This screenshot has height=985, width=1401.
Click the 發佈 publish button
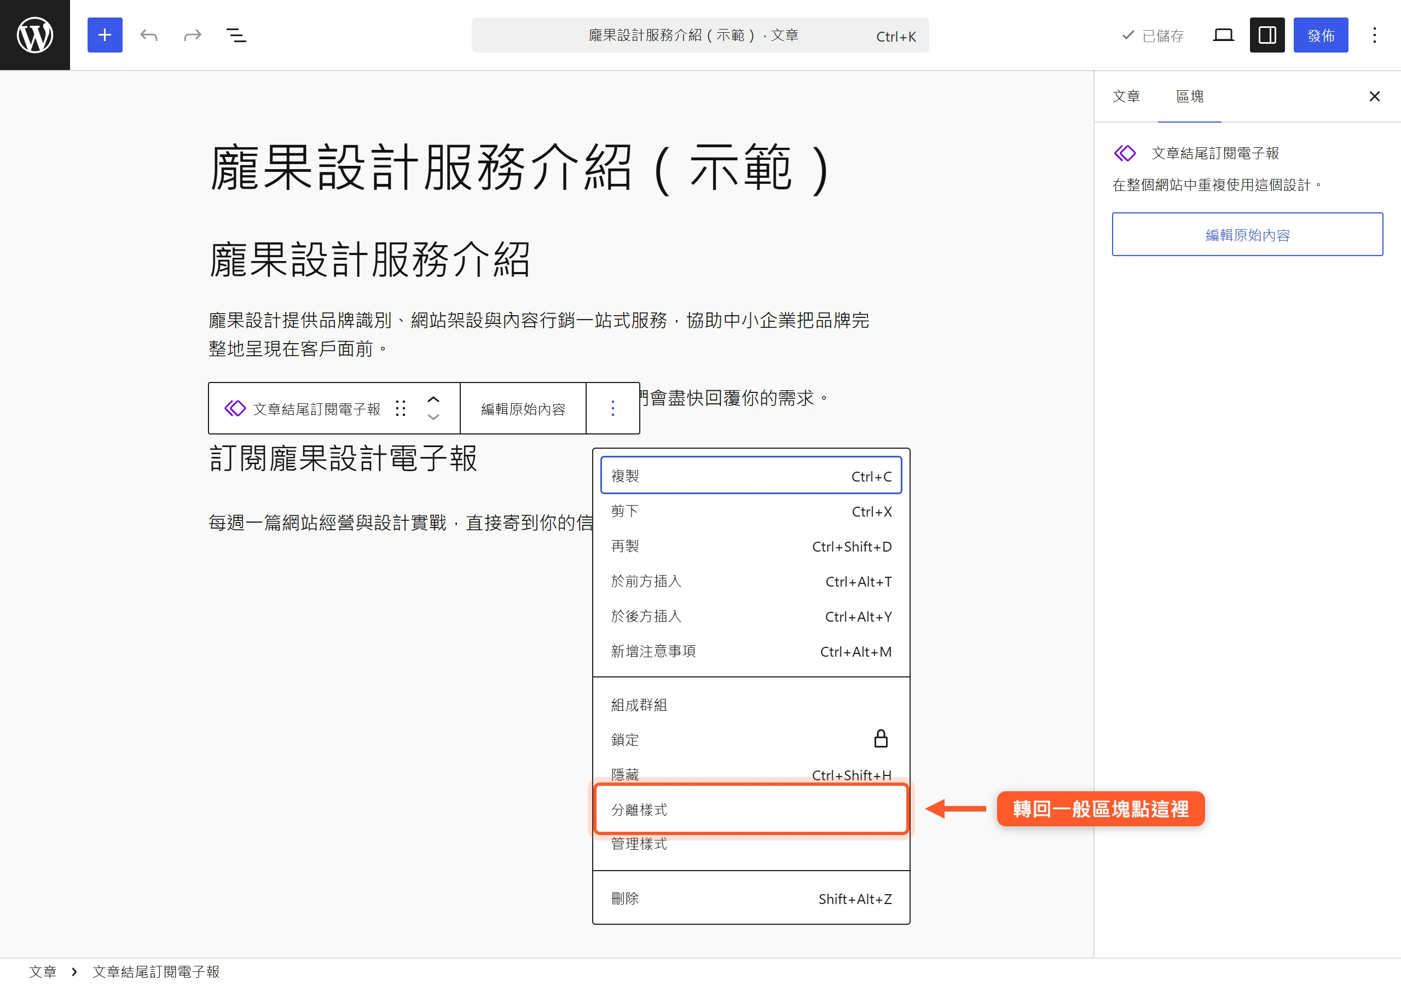(1321, 35)
